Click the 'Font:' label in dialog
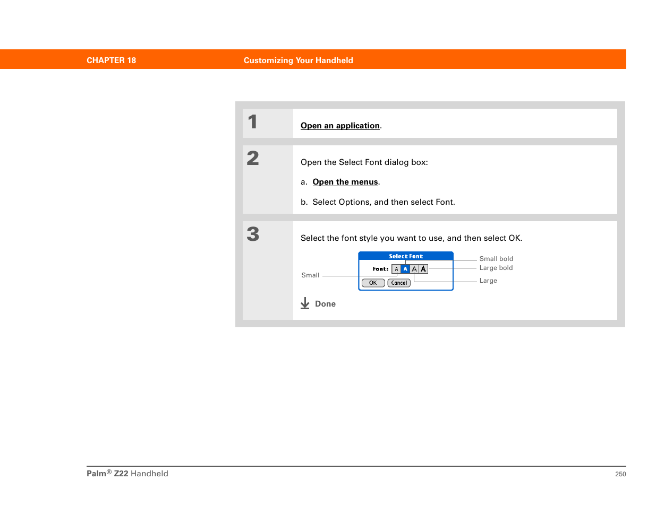Image resolution: width=656 pixels, height=506 pixels. coord(380,269)
